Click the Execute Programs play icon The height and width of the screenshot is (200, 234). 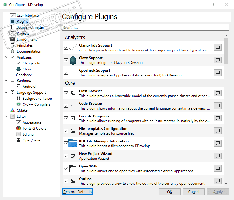(x=73, y=118)
